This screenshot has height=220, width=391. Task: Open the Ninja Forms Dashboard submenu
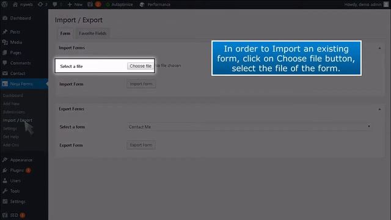click(13, 95)
